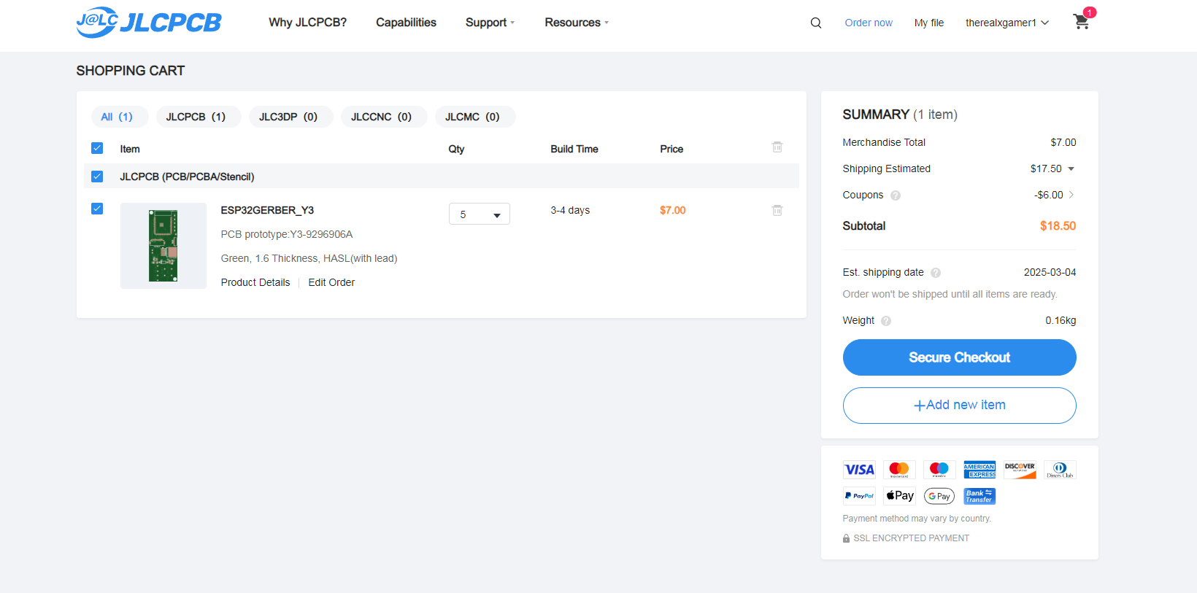This screenshot has height=593, width=1197.
Task: Click the American Express icon
Action: 979,470
